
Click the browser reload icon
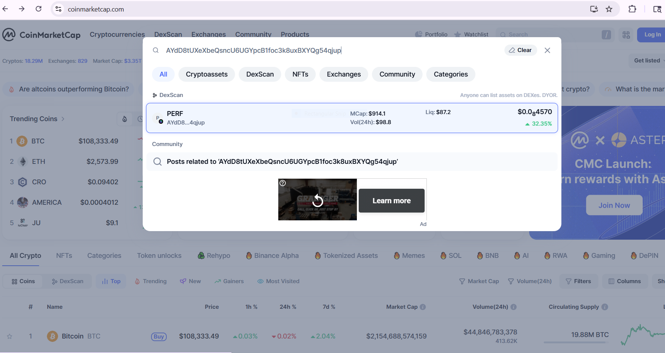[x=38, y=9]
